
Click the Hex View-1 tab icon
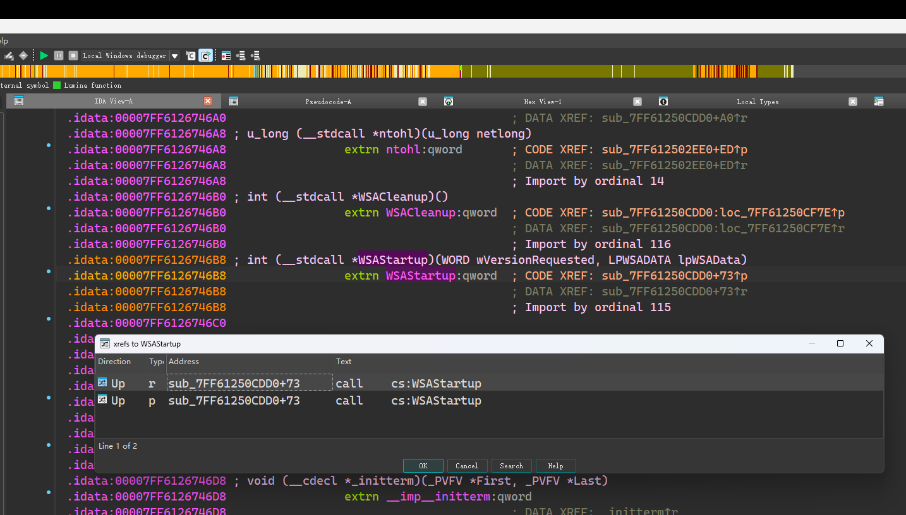pyautogui.click(x=449, y=101)
